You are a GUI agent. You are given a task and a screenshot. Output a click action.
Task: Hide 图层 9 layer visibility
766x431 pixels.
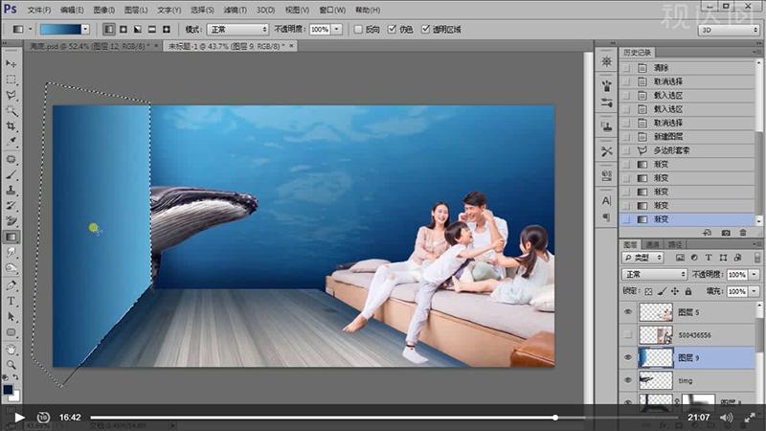pos(628,357)
